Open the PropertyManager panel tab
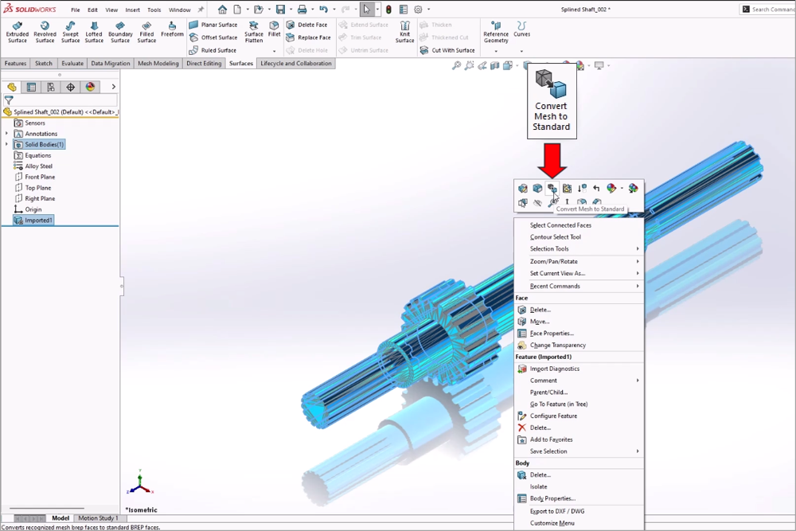 point(31,88)
